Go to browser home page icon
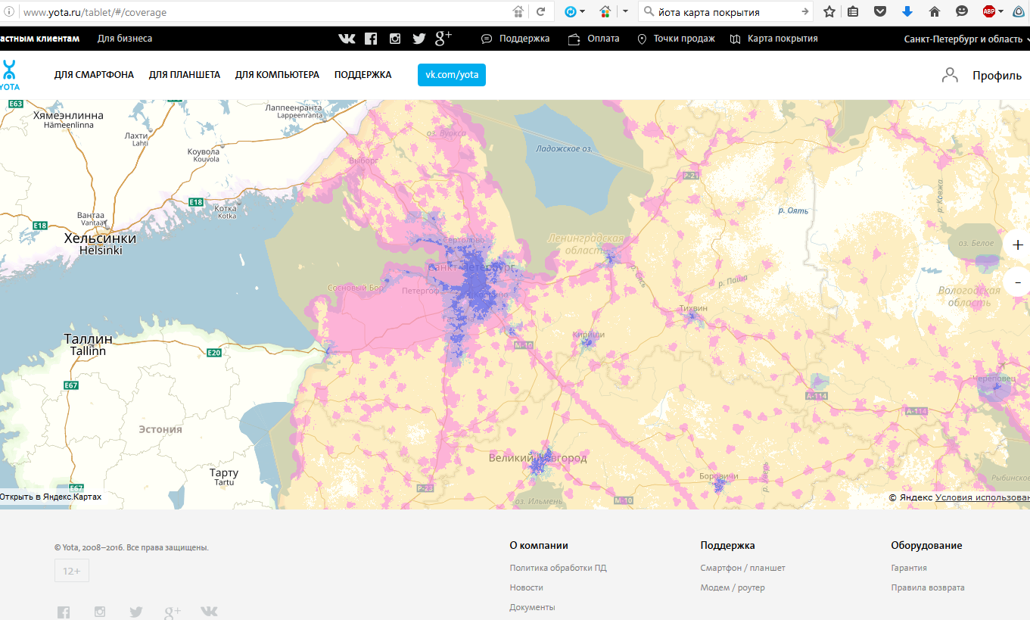 click(x=935, y=12)
